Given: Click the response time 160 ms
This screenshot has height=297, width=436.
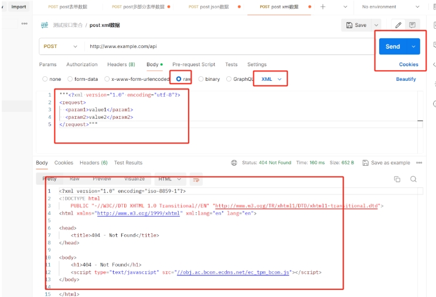Looking at the screenshot, I should pyautogui.click(x=317, y=162).
